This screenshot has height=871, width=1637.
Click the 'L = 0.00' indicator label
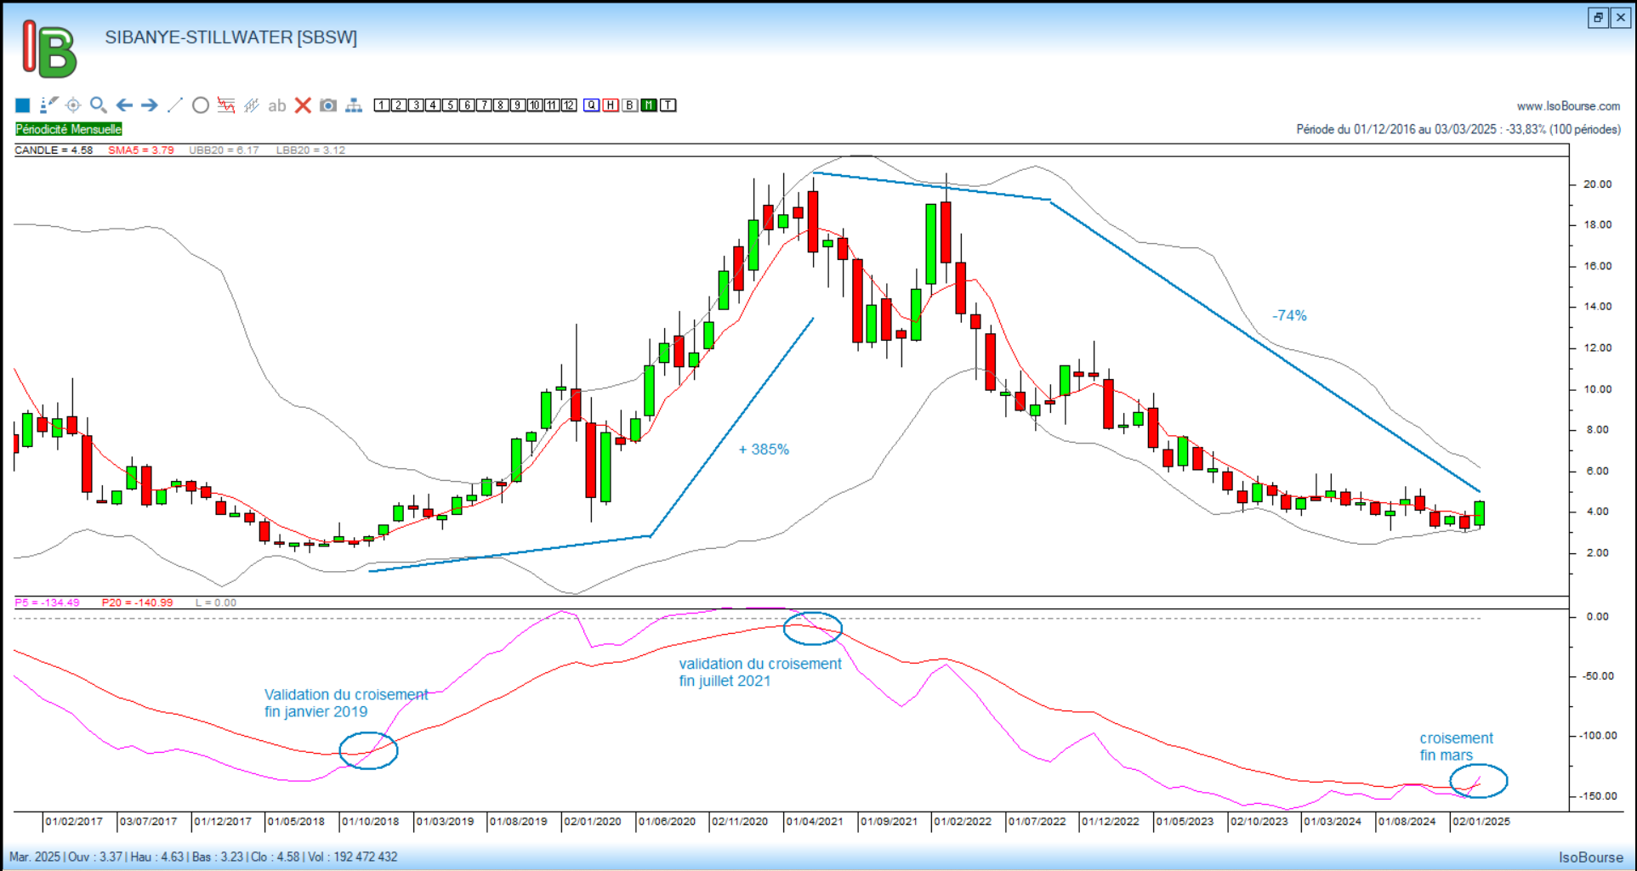(x=216, y=602)
